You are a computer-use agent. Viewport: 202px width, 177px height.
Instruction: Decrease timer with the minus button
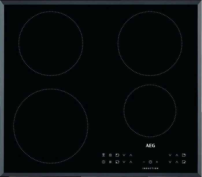[x=144, y=162]
